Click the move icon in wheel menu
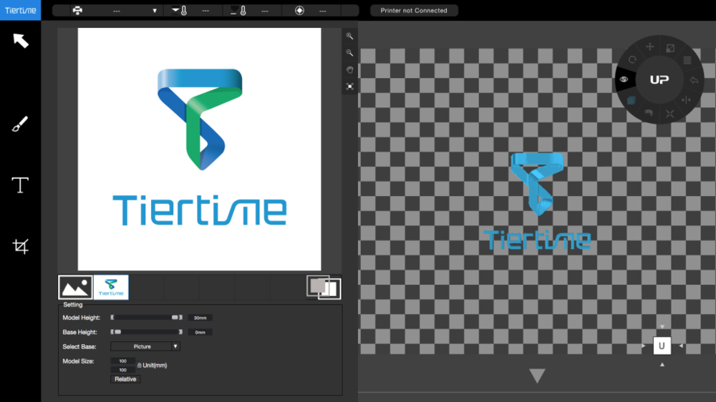The width and height of the screenshot is (716, 402). click(650, 47)
